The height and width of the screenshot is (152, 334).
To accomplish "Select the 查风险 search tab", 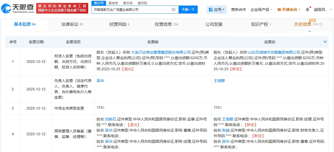I will point(142,3).
